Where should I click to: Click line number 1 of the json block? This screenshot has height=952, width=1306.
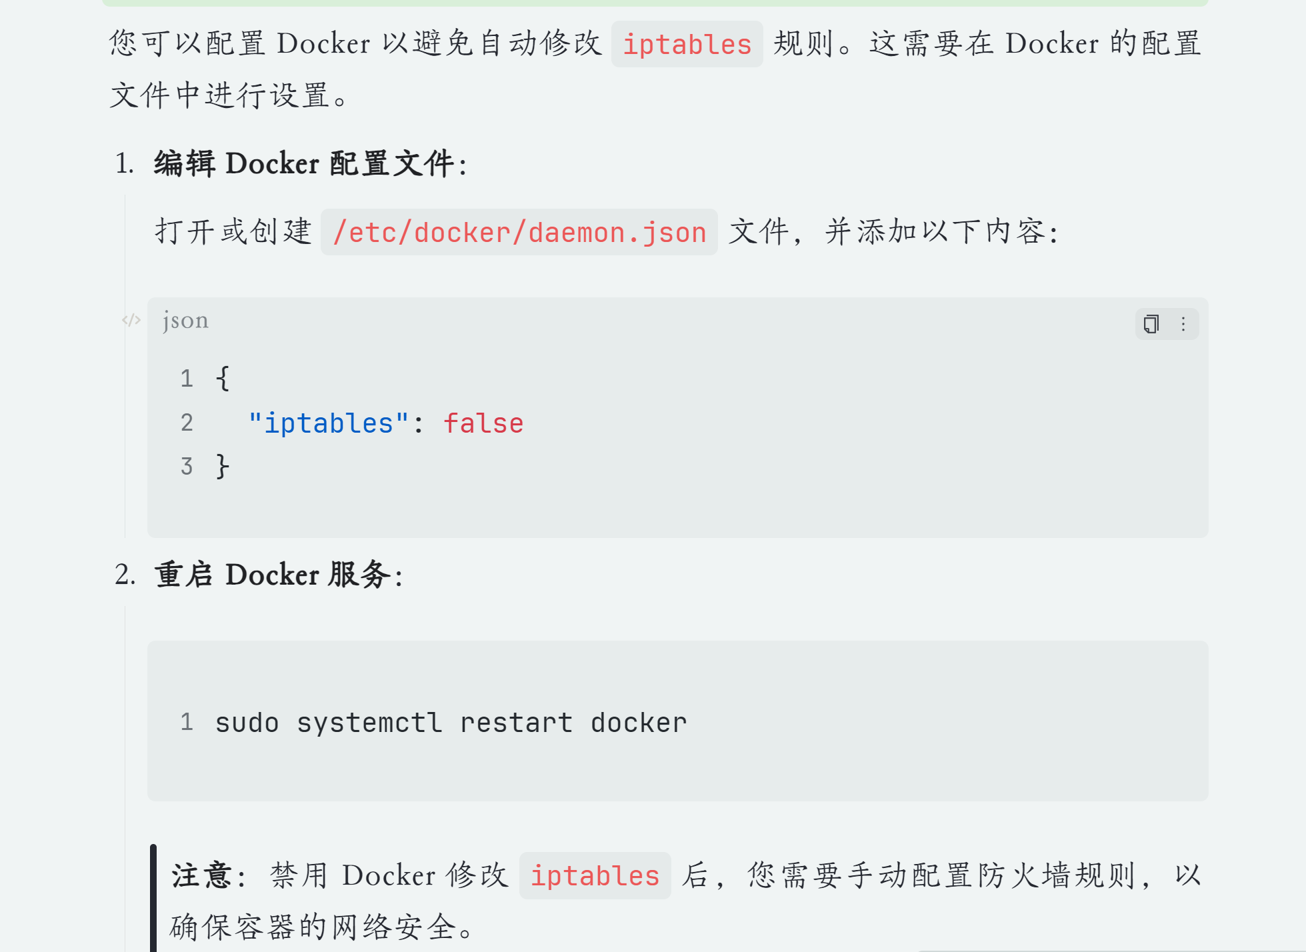[x=187, y=379]
